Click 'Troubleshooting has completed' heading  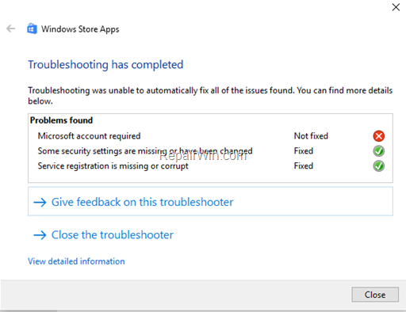pos(105,65)
